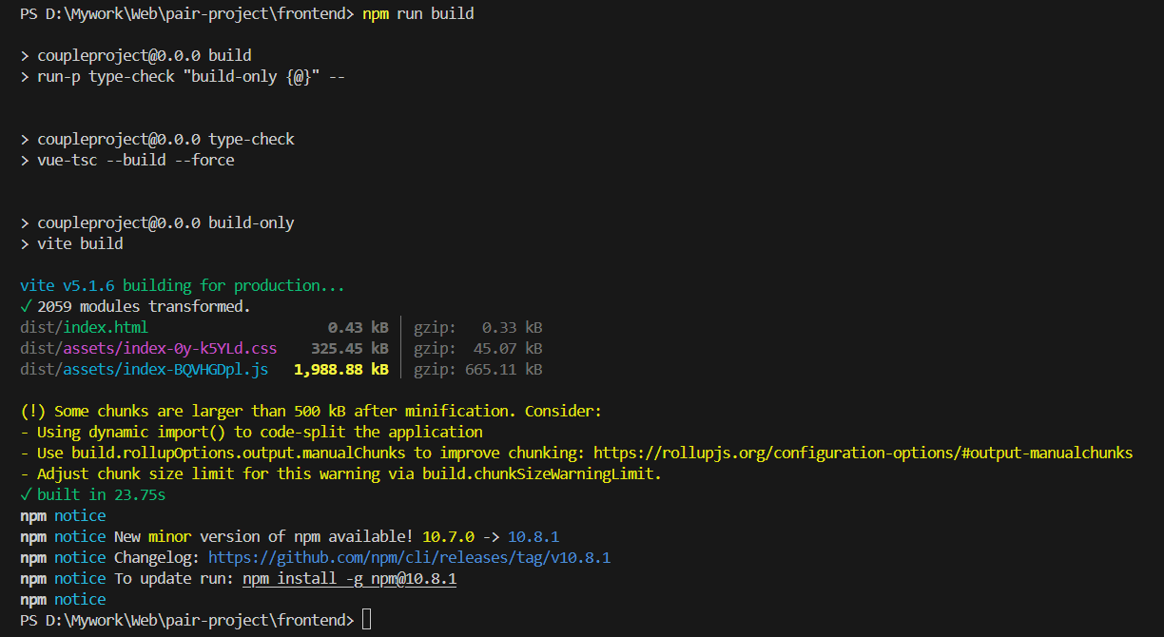Click the dist/index.html output file path

tap(84, 327)
